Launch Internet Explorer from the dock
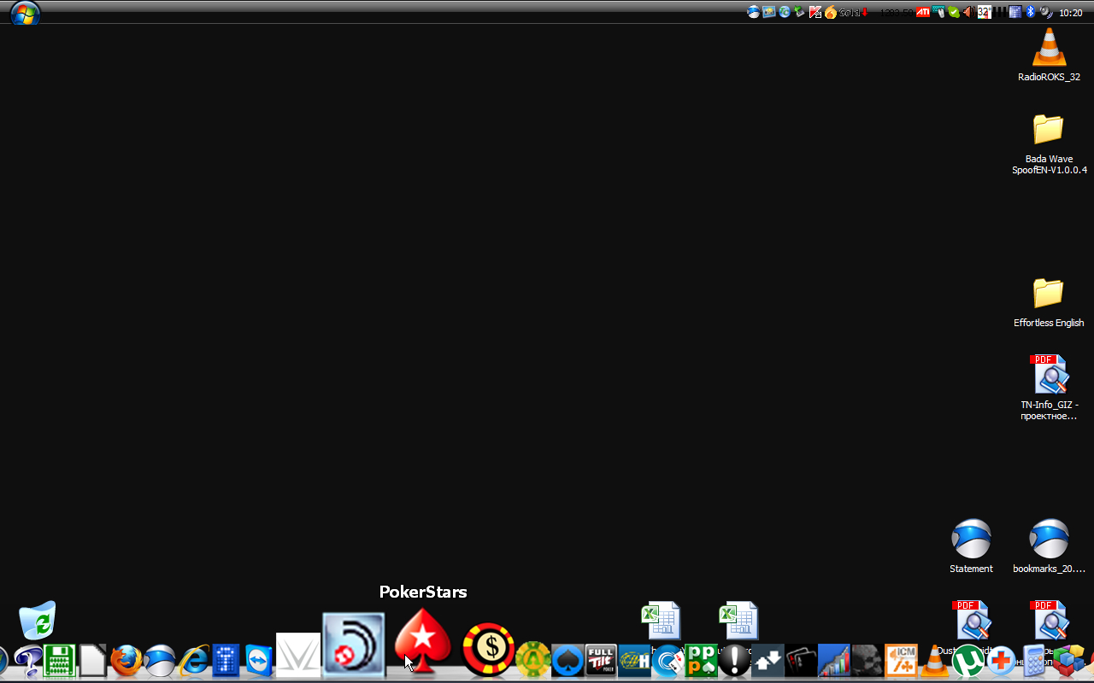The width and height of the screenshot is (1094, 683). (x=194, y=660)
